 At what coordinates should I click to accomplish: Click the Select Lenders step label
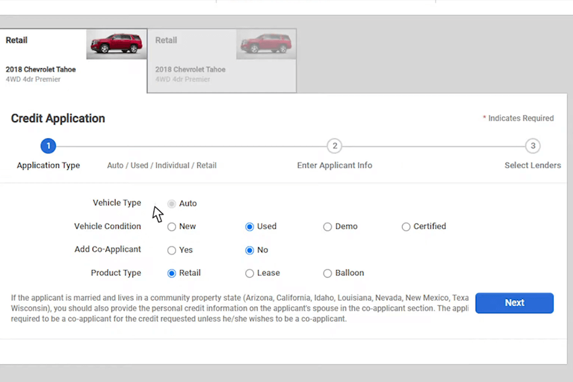click(x=532, y=165)
